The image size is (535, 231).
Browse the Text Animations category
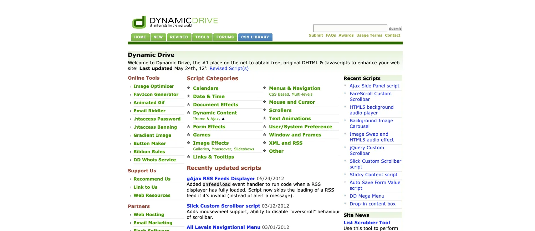click(290, 119)
